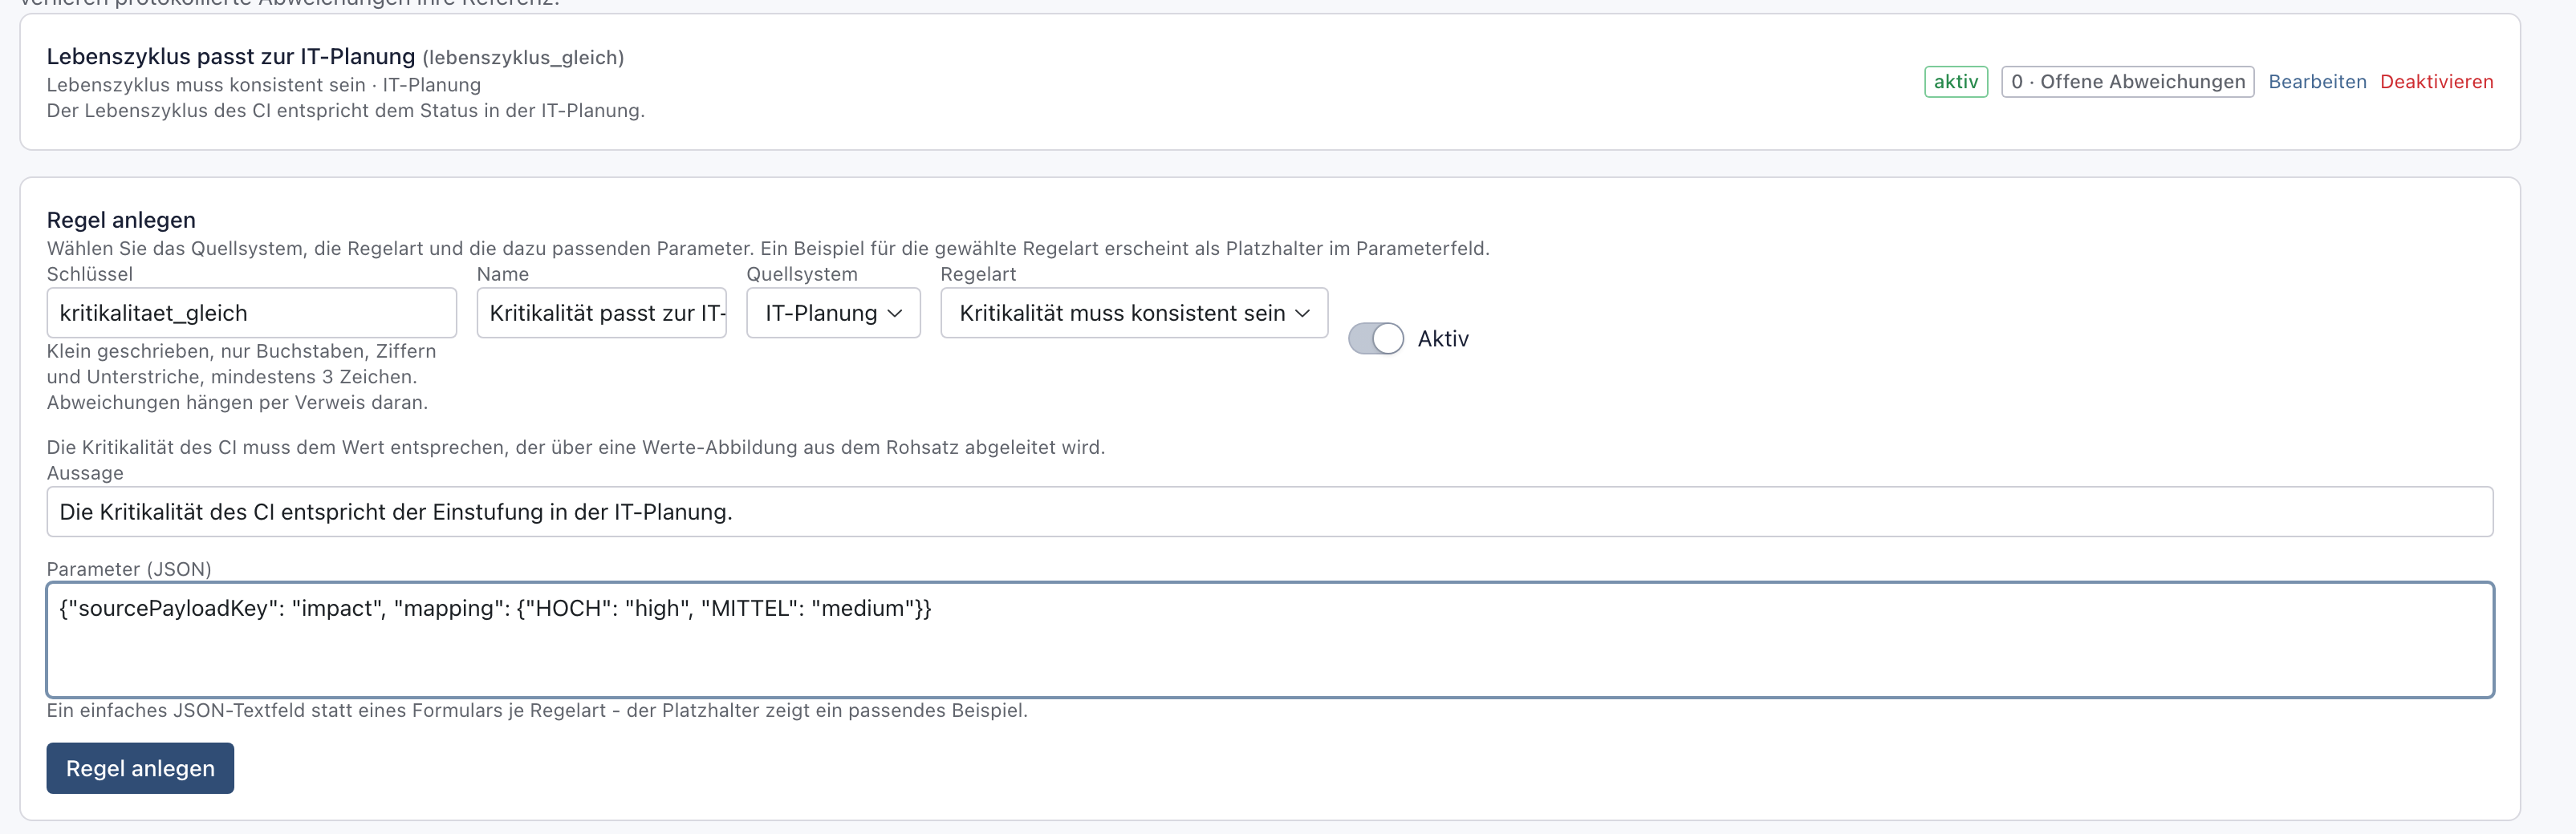The image size is (2576, 834).
Task: Click into the Parameter (JSON) textarea
Action: pyautogui.click(x=1270, y=639)
